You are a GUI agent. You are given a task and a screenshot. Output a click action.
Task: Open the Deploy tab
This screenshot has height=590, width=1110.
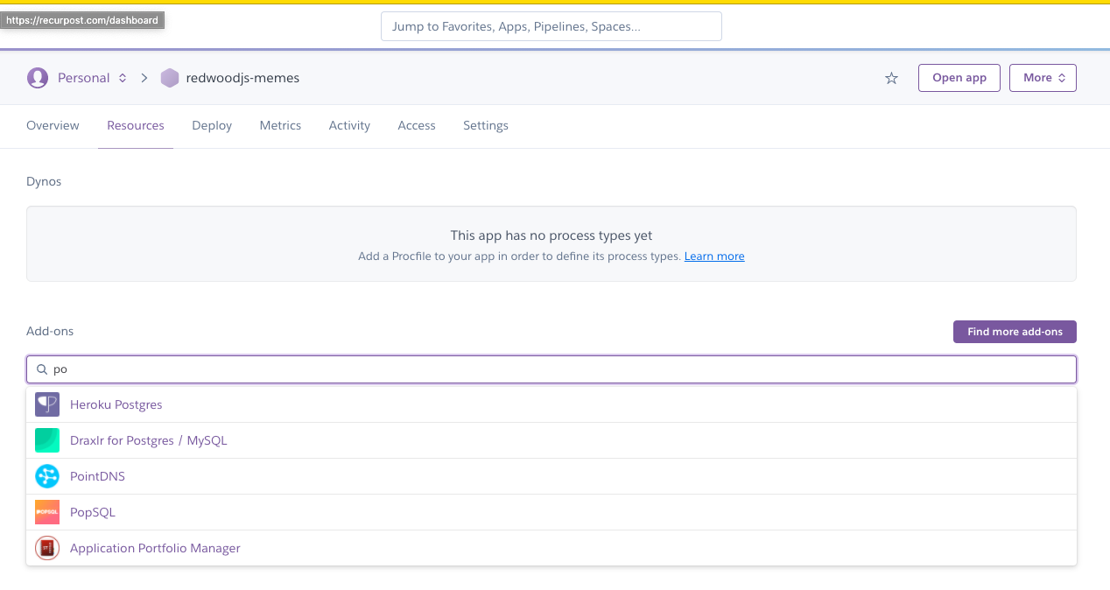coord(212,125)
